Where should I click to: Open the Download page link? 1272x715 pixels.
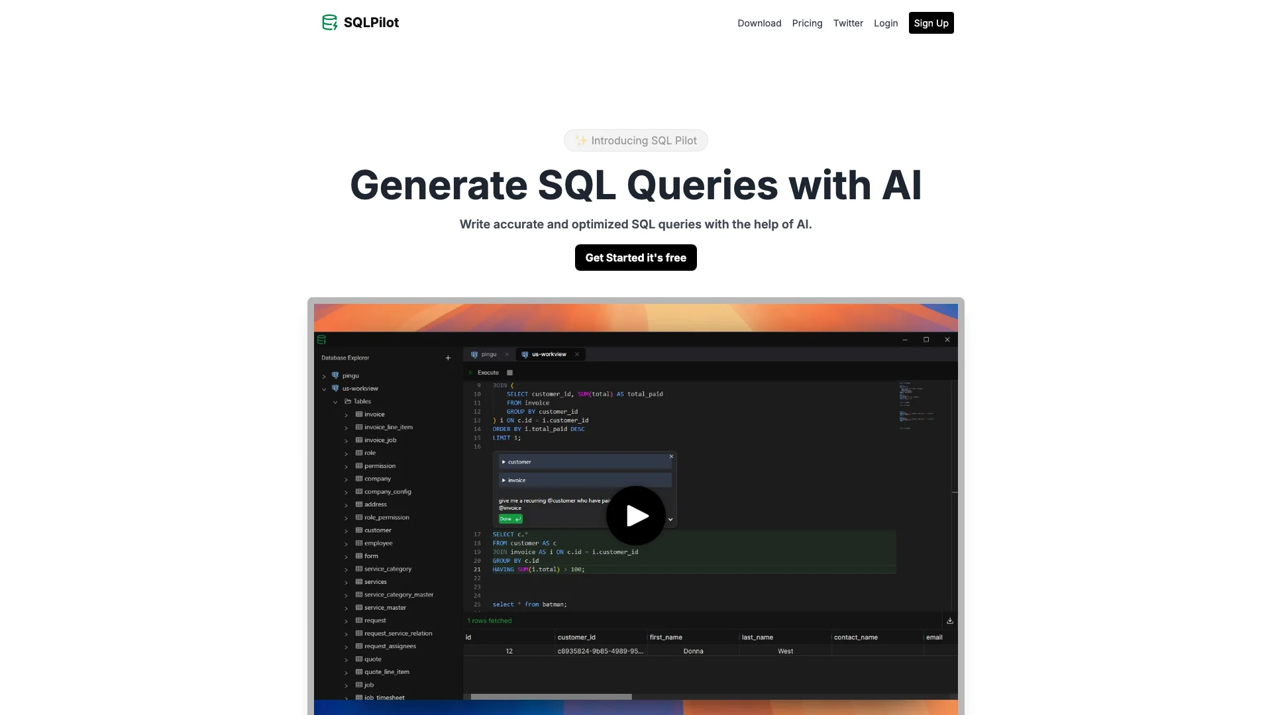coord(759,23)
